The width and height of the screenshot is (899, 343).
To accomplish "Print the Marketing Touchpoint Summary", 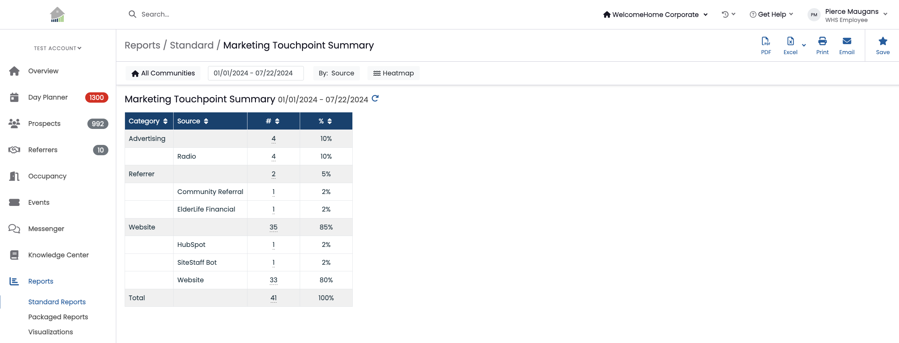I will (822, 46).
